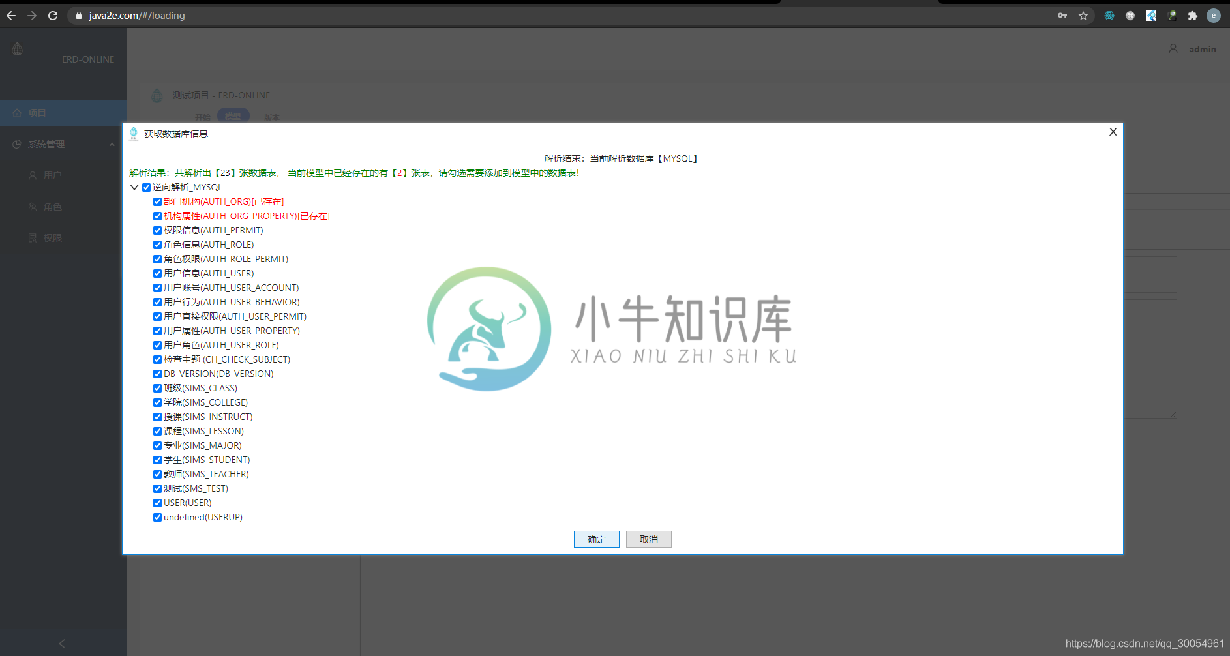This screenshot has width=1230, height=656.
Task: Toggle 班级(SIMS_CLASS) checkbox
Action: (x=157, y=388)
